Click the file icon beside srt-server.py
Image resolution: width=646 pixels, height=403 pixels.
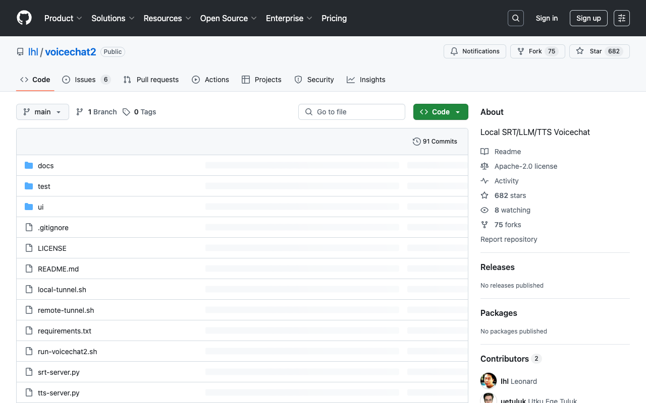coord(29,372)
